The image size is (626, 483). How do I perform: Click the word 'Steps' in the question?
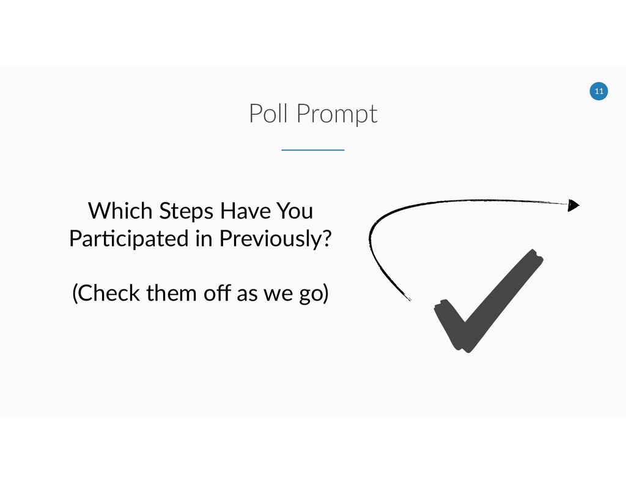click(186, 211)
